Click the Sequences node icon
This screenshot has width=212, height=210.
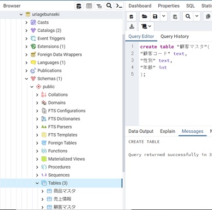pos(44,175)
